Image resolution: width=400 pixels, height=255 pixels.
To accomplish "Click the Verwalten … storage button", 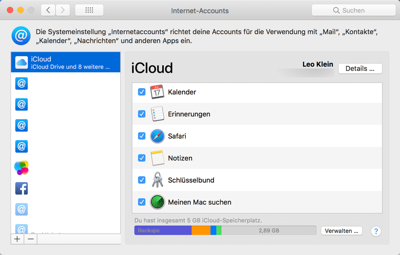I will pyautogui.click(x=341, y=231).
